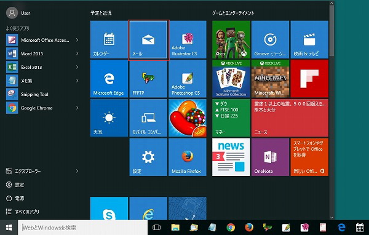The height and width of the screenshot is (235, 369).
Task: Open the カレンダー calendar tile
Action: pos(109,39)
